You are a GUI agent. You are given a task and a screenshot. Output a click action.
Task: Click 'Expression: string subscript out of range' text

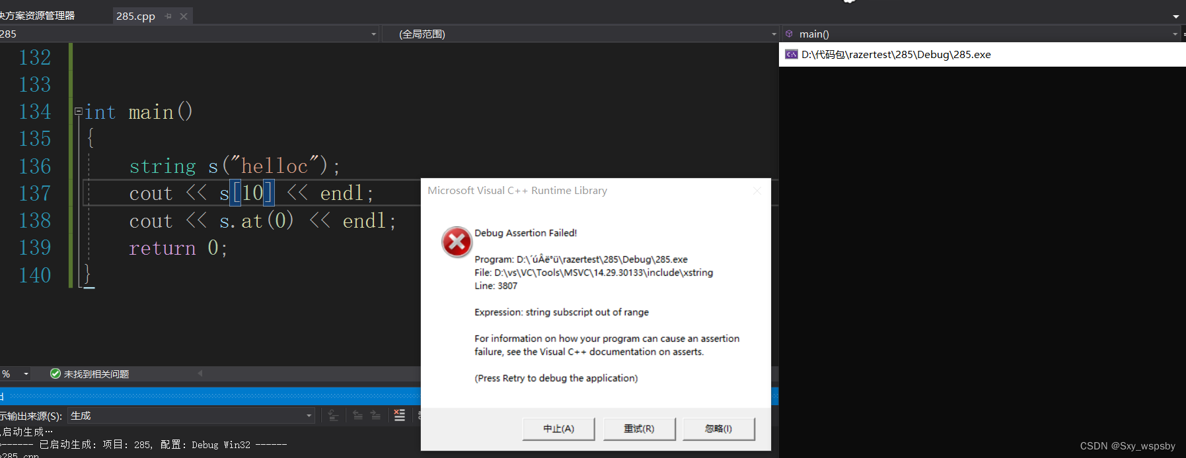[x=562, y=312]
